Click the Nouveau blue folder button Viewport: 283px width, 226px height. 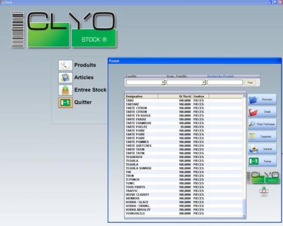click(x=262, y=99)
